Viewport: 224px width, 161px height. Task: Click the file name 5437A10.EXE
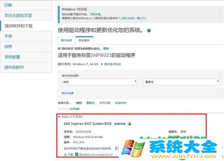pyautogui.click(x=84, y=132)
